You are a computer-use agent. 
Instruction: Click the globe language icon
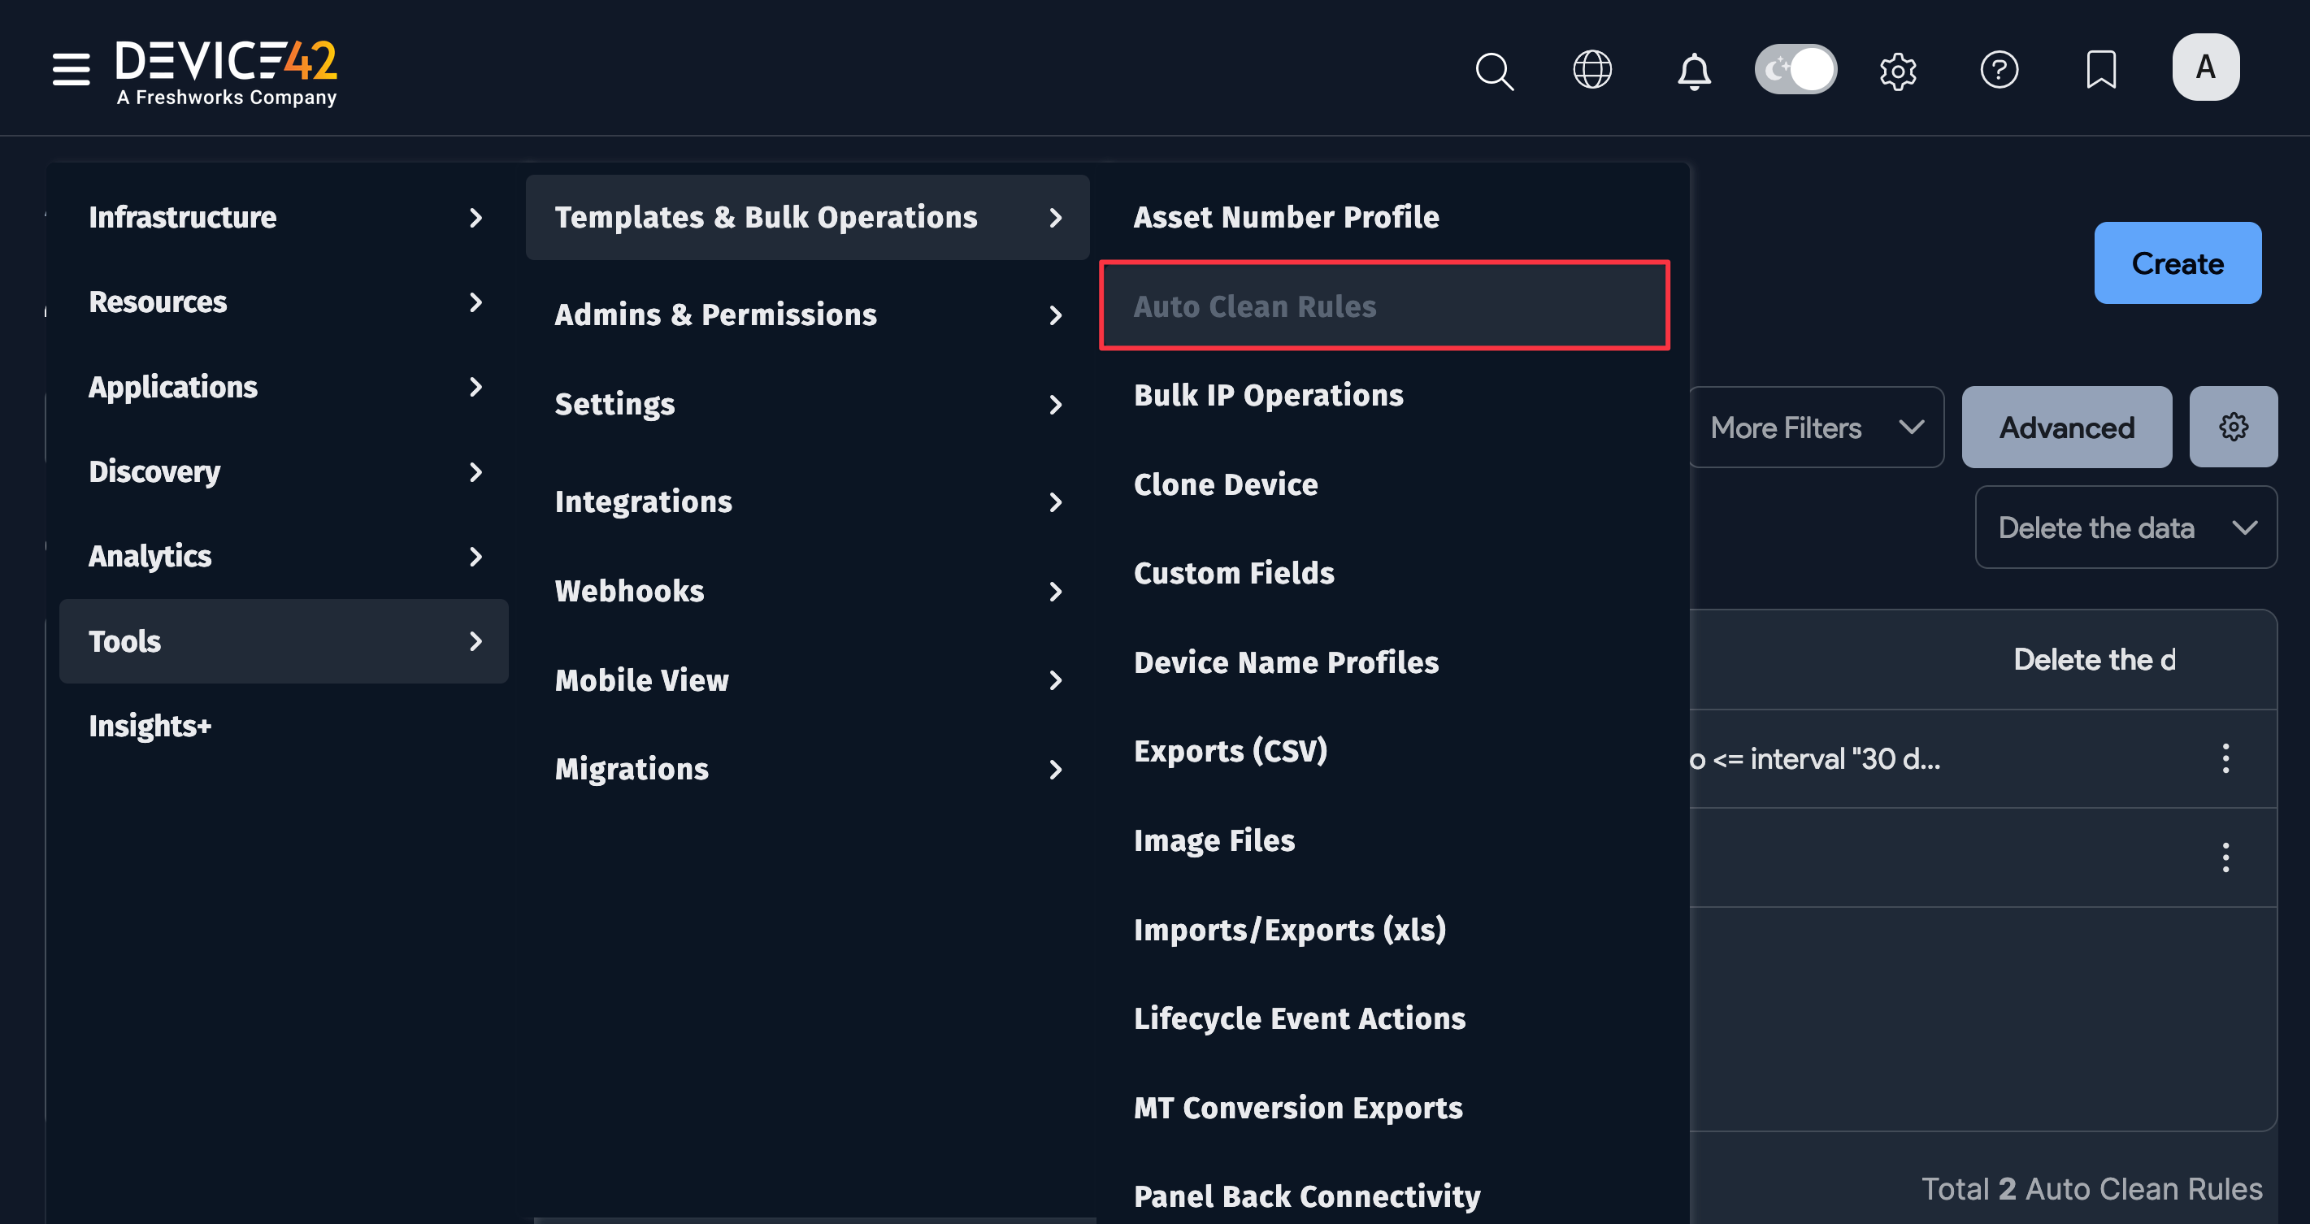1592,69
